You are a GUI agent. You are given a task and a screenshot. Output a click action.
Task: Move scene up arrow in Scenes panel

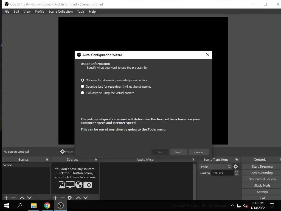(22, 198)
